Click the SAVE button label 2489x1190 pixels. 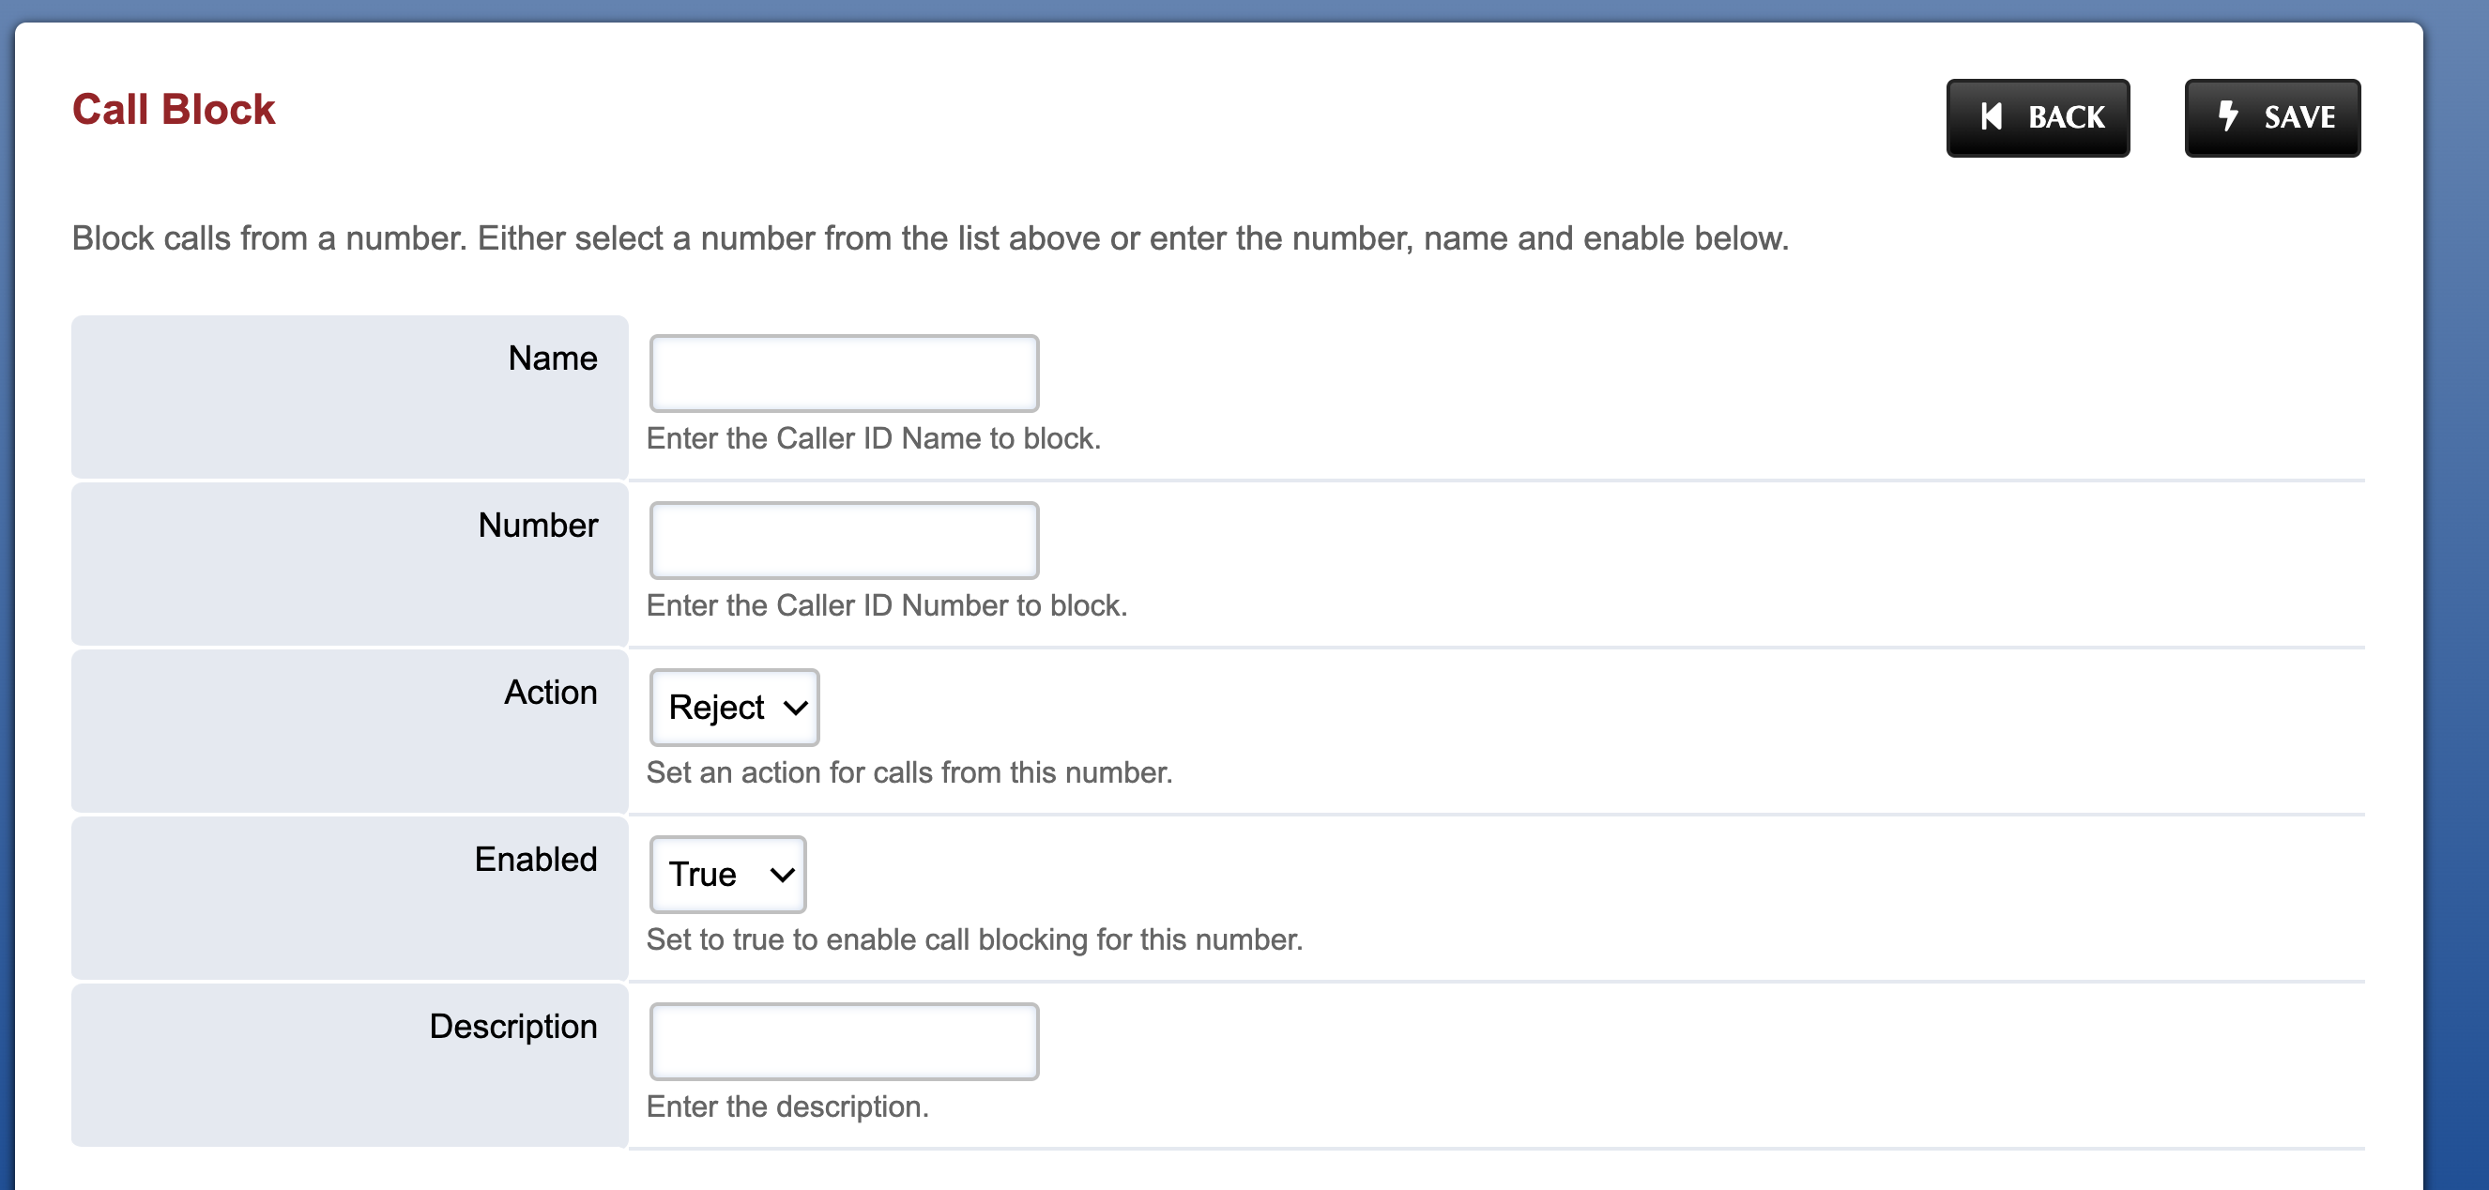[x=2299, y=118]
